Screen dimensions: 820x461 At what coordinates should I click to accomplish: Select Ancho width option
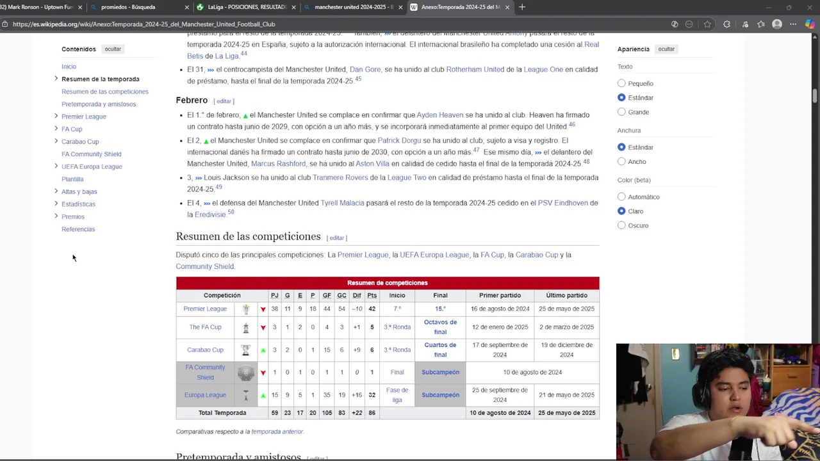coord(621,161)
